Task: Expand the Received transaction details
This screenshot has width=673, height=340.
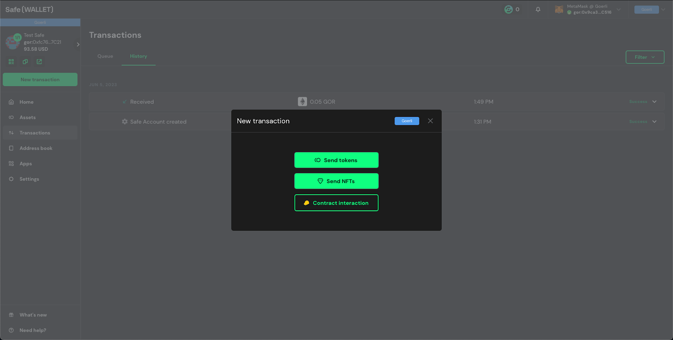Action: (654, 102)
